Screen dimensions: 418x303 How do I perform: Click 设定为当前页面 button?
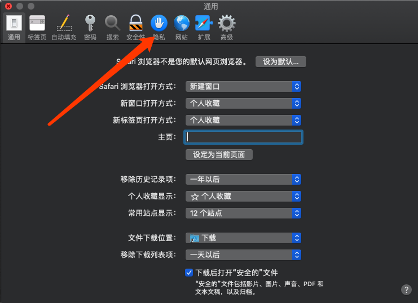pos(219,155)
